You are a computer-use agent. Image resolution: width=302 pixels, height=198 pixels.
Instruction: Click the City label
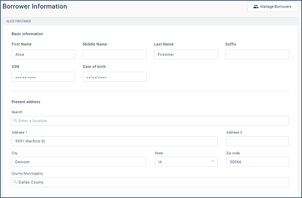pos(14,153)
